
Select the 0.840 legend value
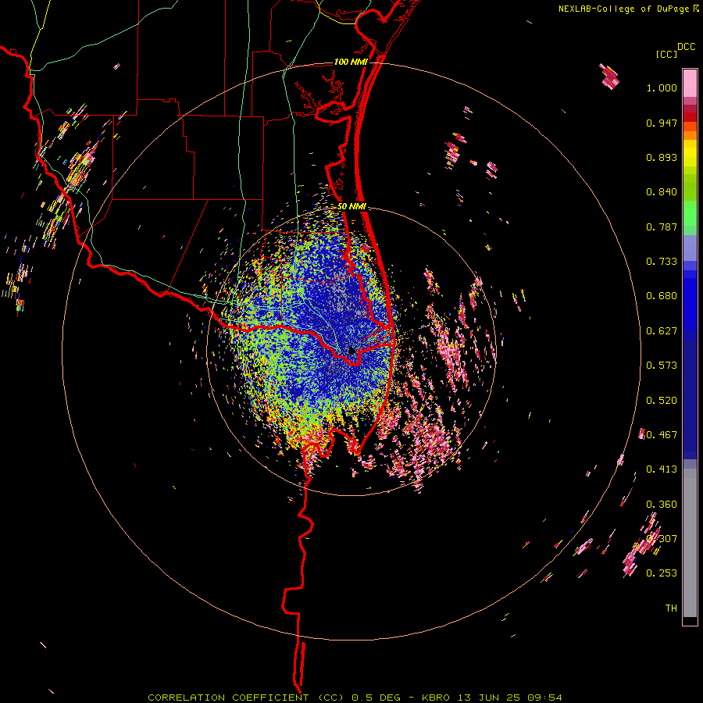662,192
